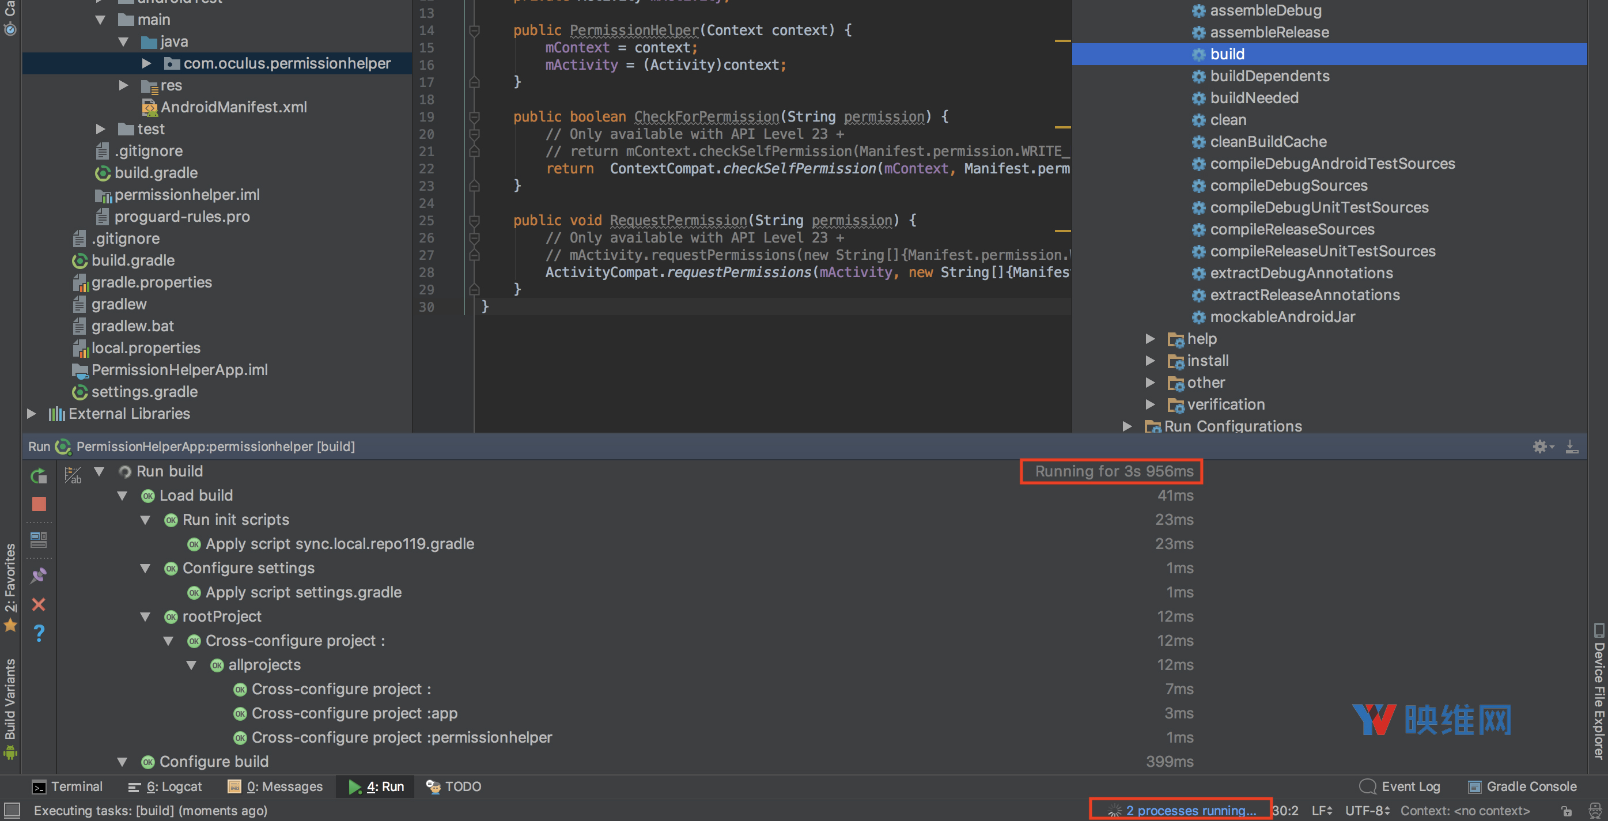
Task: Expand the verification Gradle task group
Action: 1150,404
